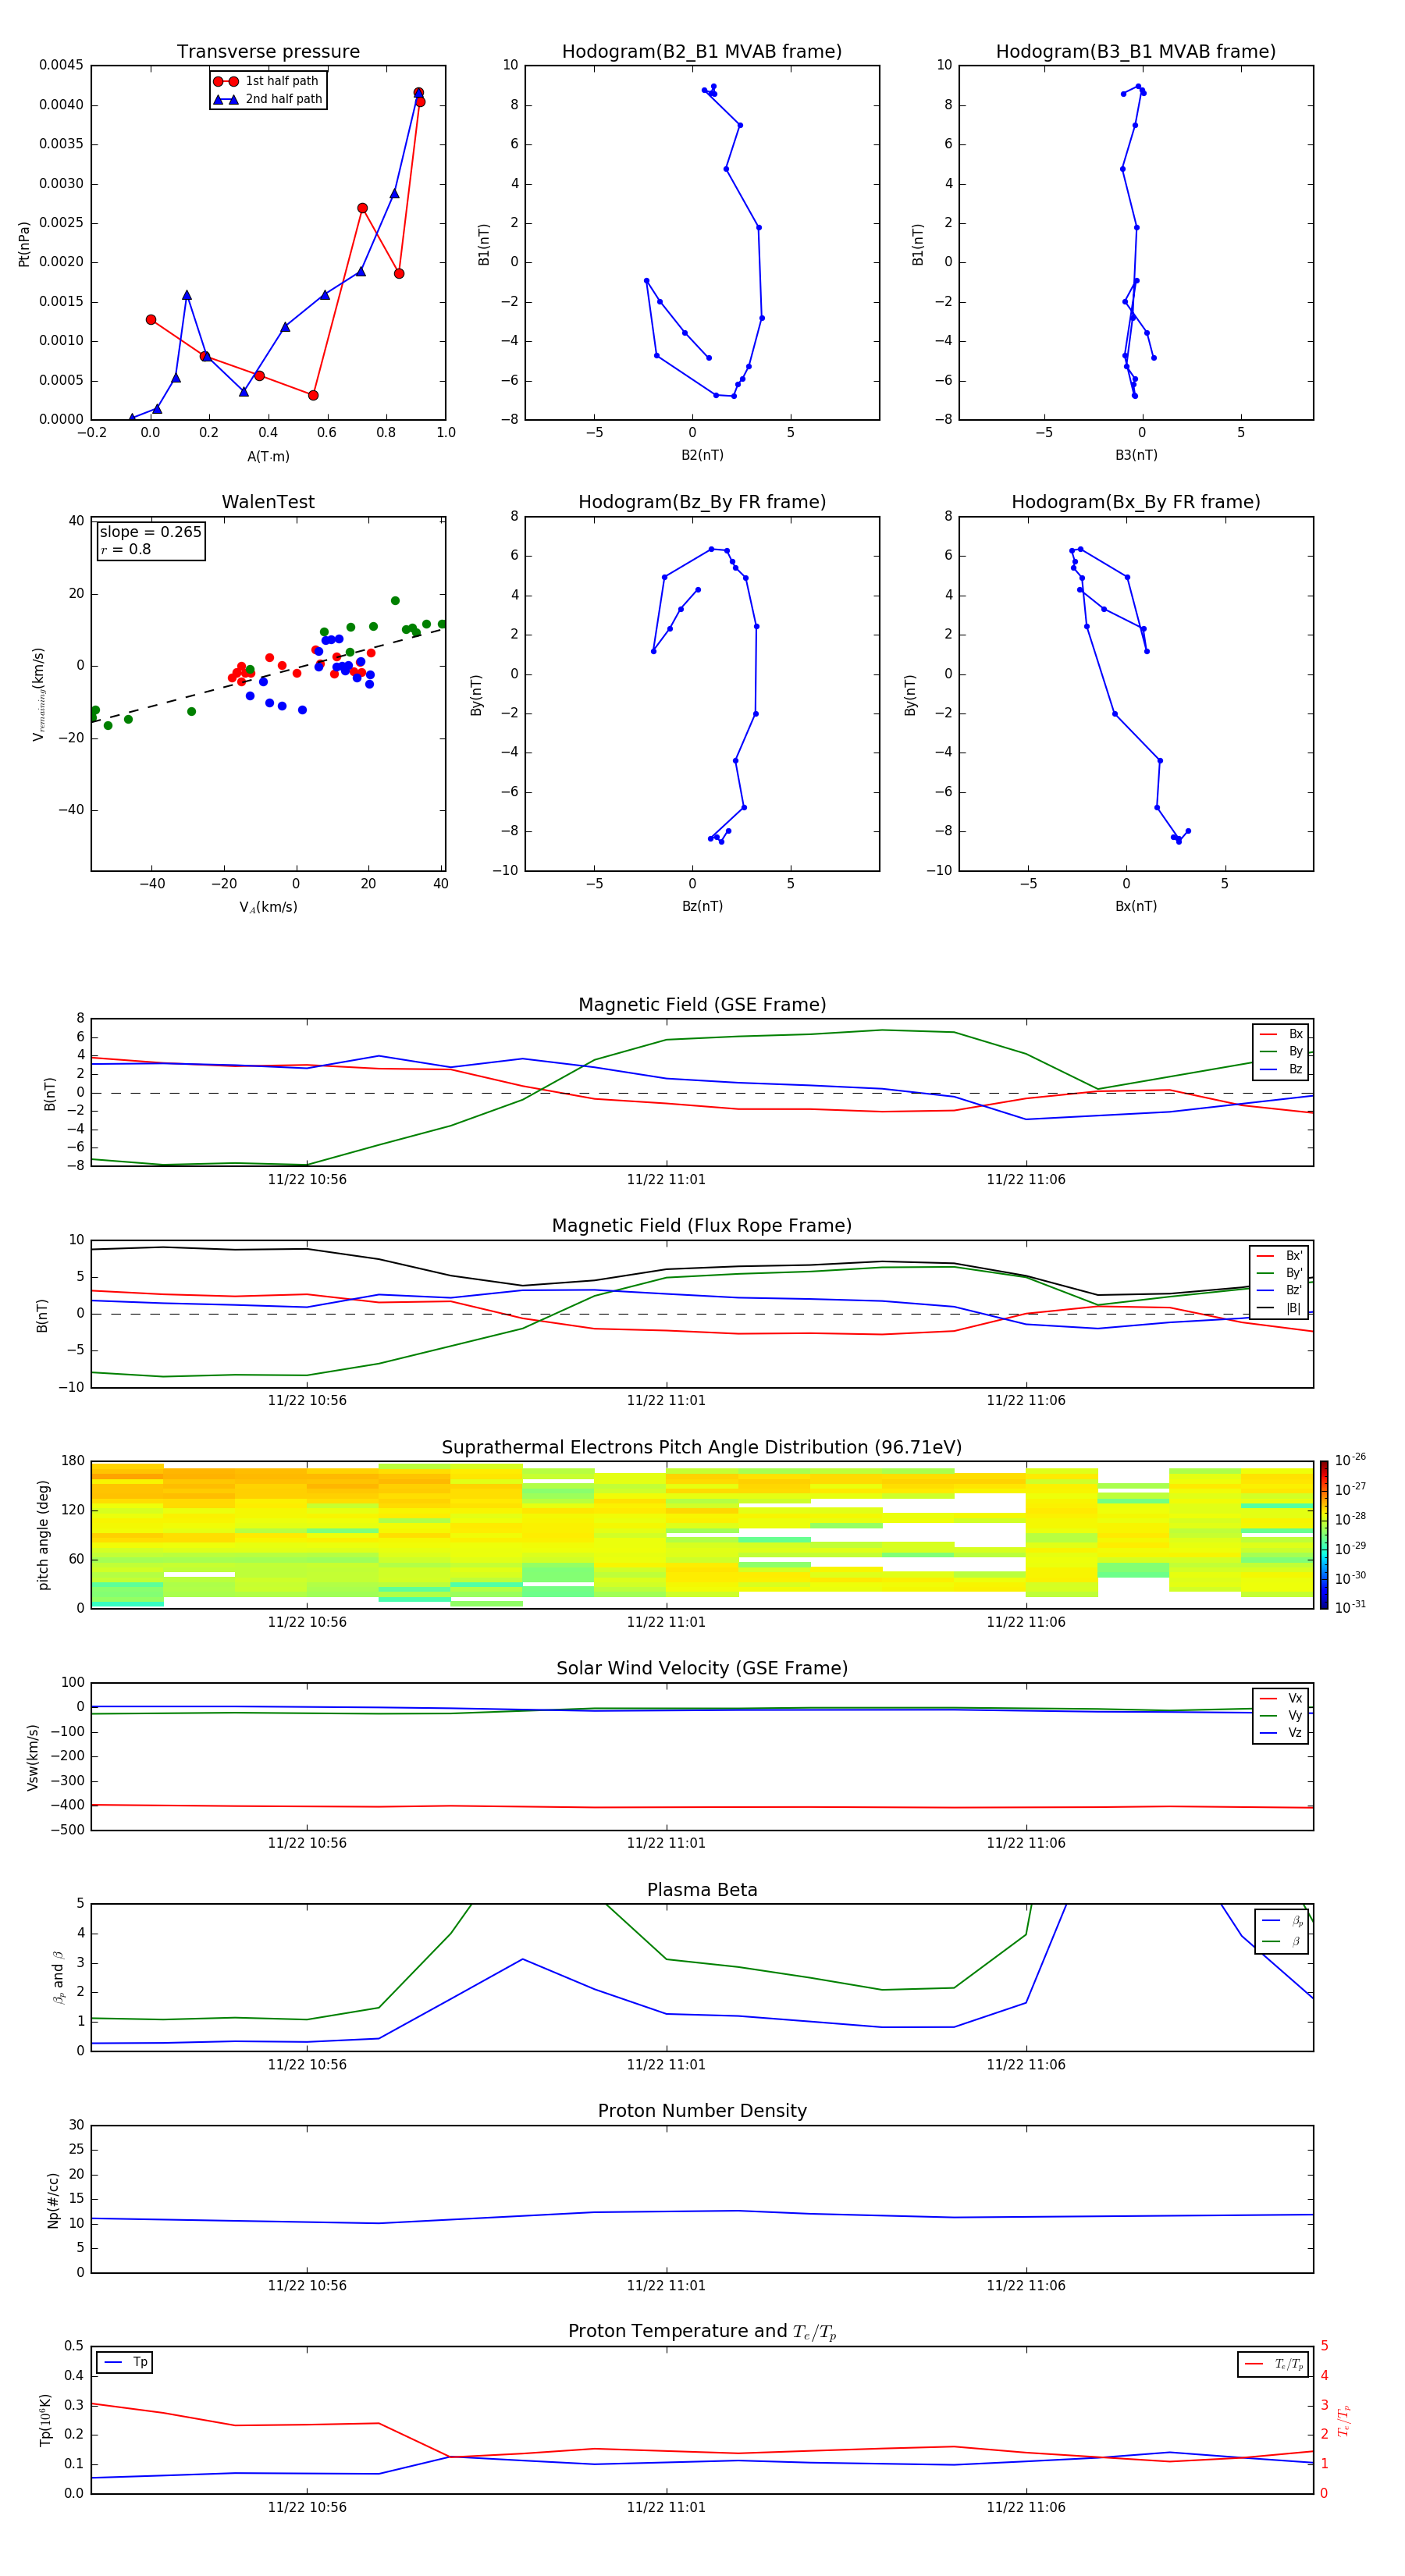Click the dashed fit line in WalenTest
Screen dimensions: 1405x2576
268,675
